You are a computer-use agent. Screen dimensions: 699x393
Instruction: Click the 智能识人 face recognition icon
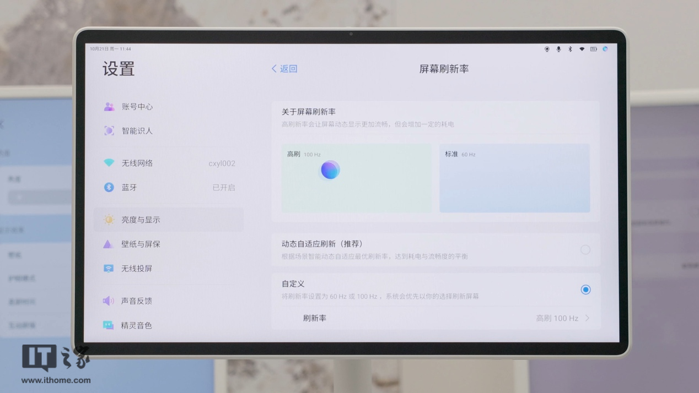point(109,131)
